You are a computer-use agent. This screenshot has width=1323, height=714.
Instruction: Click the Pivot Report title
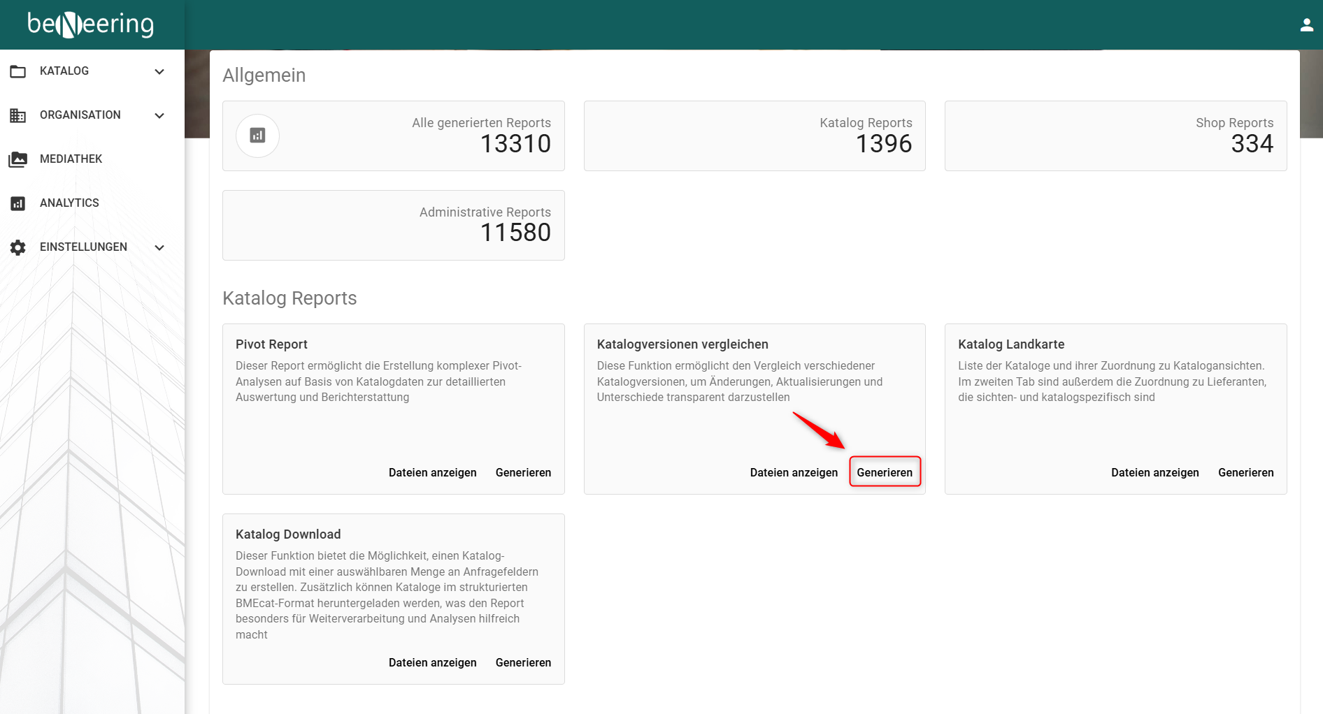pos(271,344)
